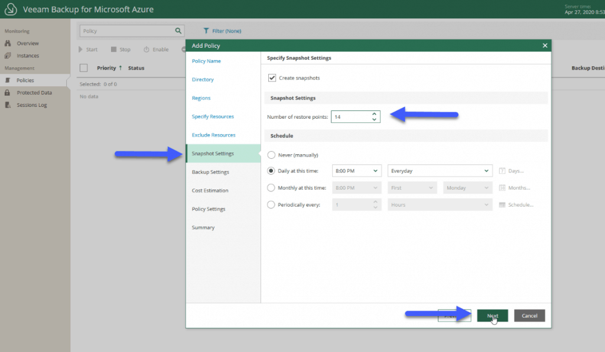
Task: Open the Hours unit dropdown
Action: click(440, 205)
